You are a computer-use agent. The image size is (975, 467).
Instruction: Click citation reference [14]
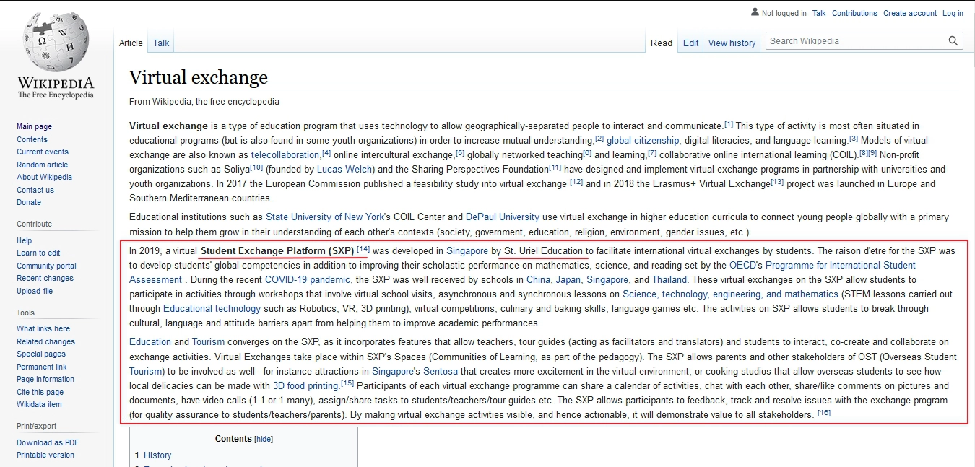click(363, 249)
